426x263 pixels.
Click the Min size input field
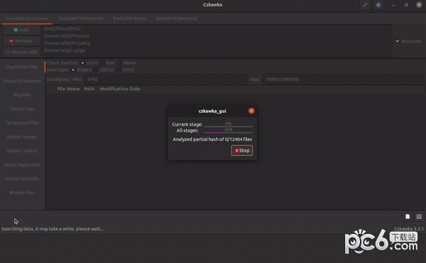165,79
